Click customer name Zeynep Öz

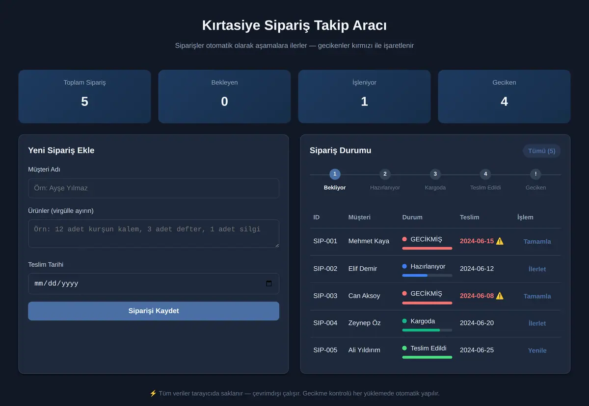click(x=363, y=323)
